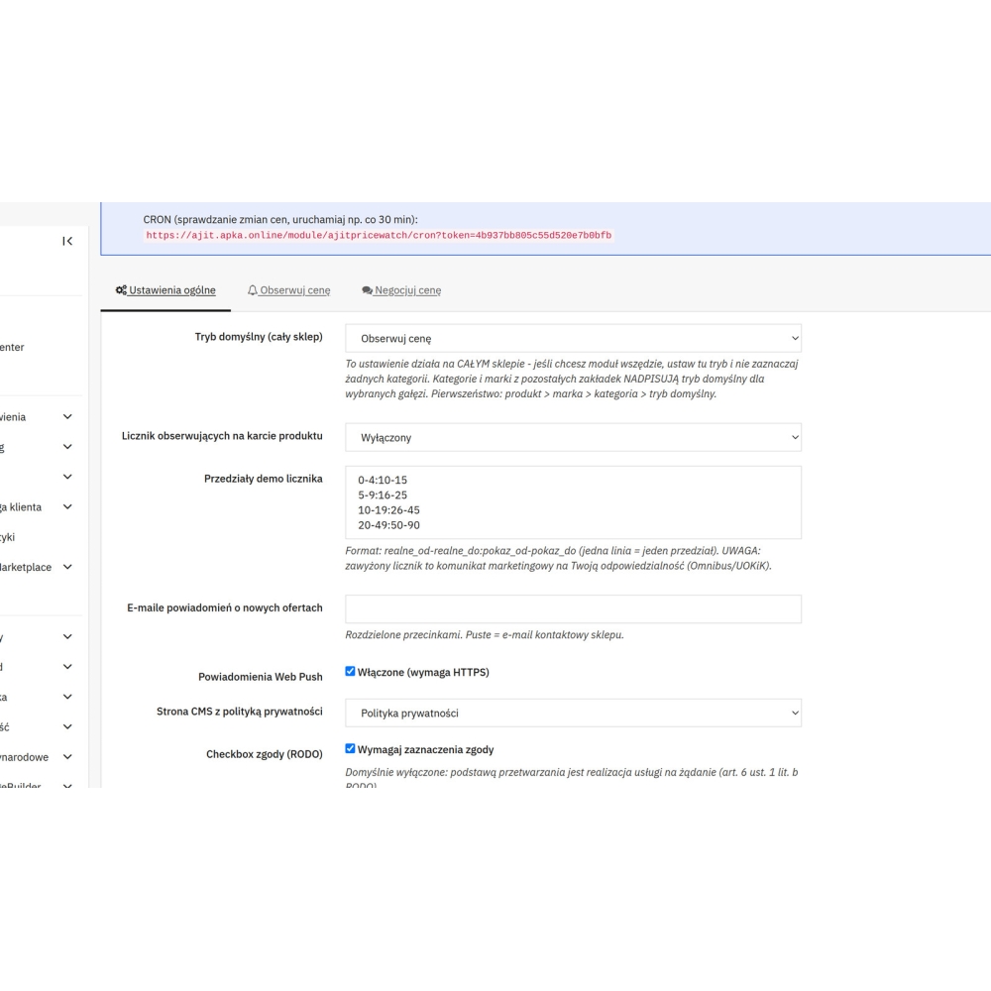Open the Tryb domyślny dropdown
The image size is (991, 991).
click(x=573, y=338)
